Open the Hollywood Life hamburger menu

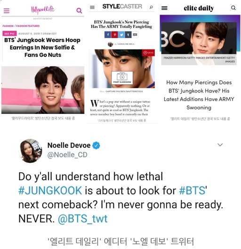[x=7, y=11]
